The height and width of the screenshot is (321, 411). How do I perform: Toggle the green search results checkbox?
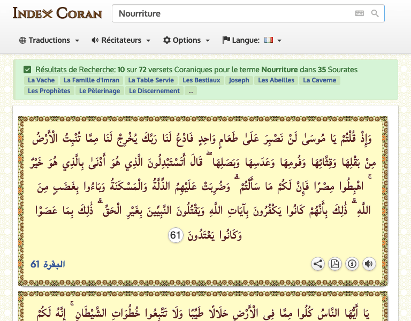point(27,70)
